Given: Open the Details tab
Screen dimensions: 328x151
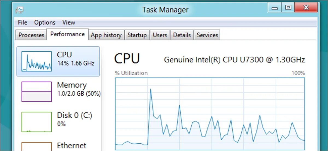Looking at the screenshot, I should tap(182, 35).
